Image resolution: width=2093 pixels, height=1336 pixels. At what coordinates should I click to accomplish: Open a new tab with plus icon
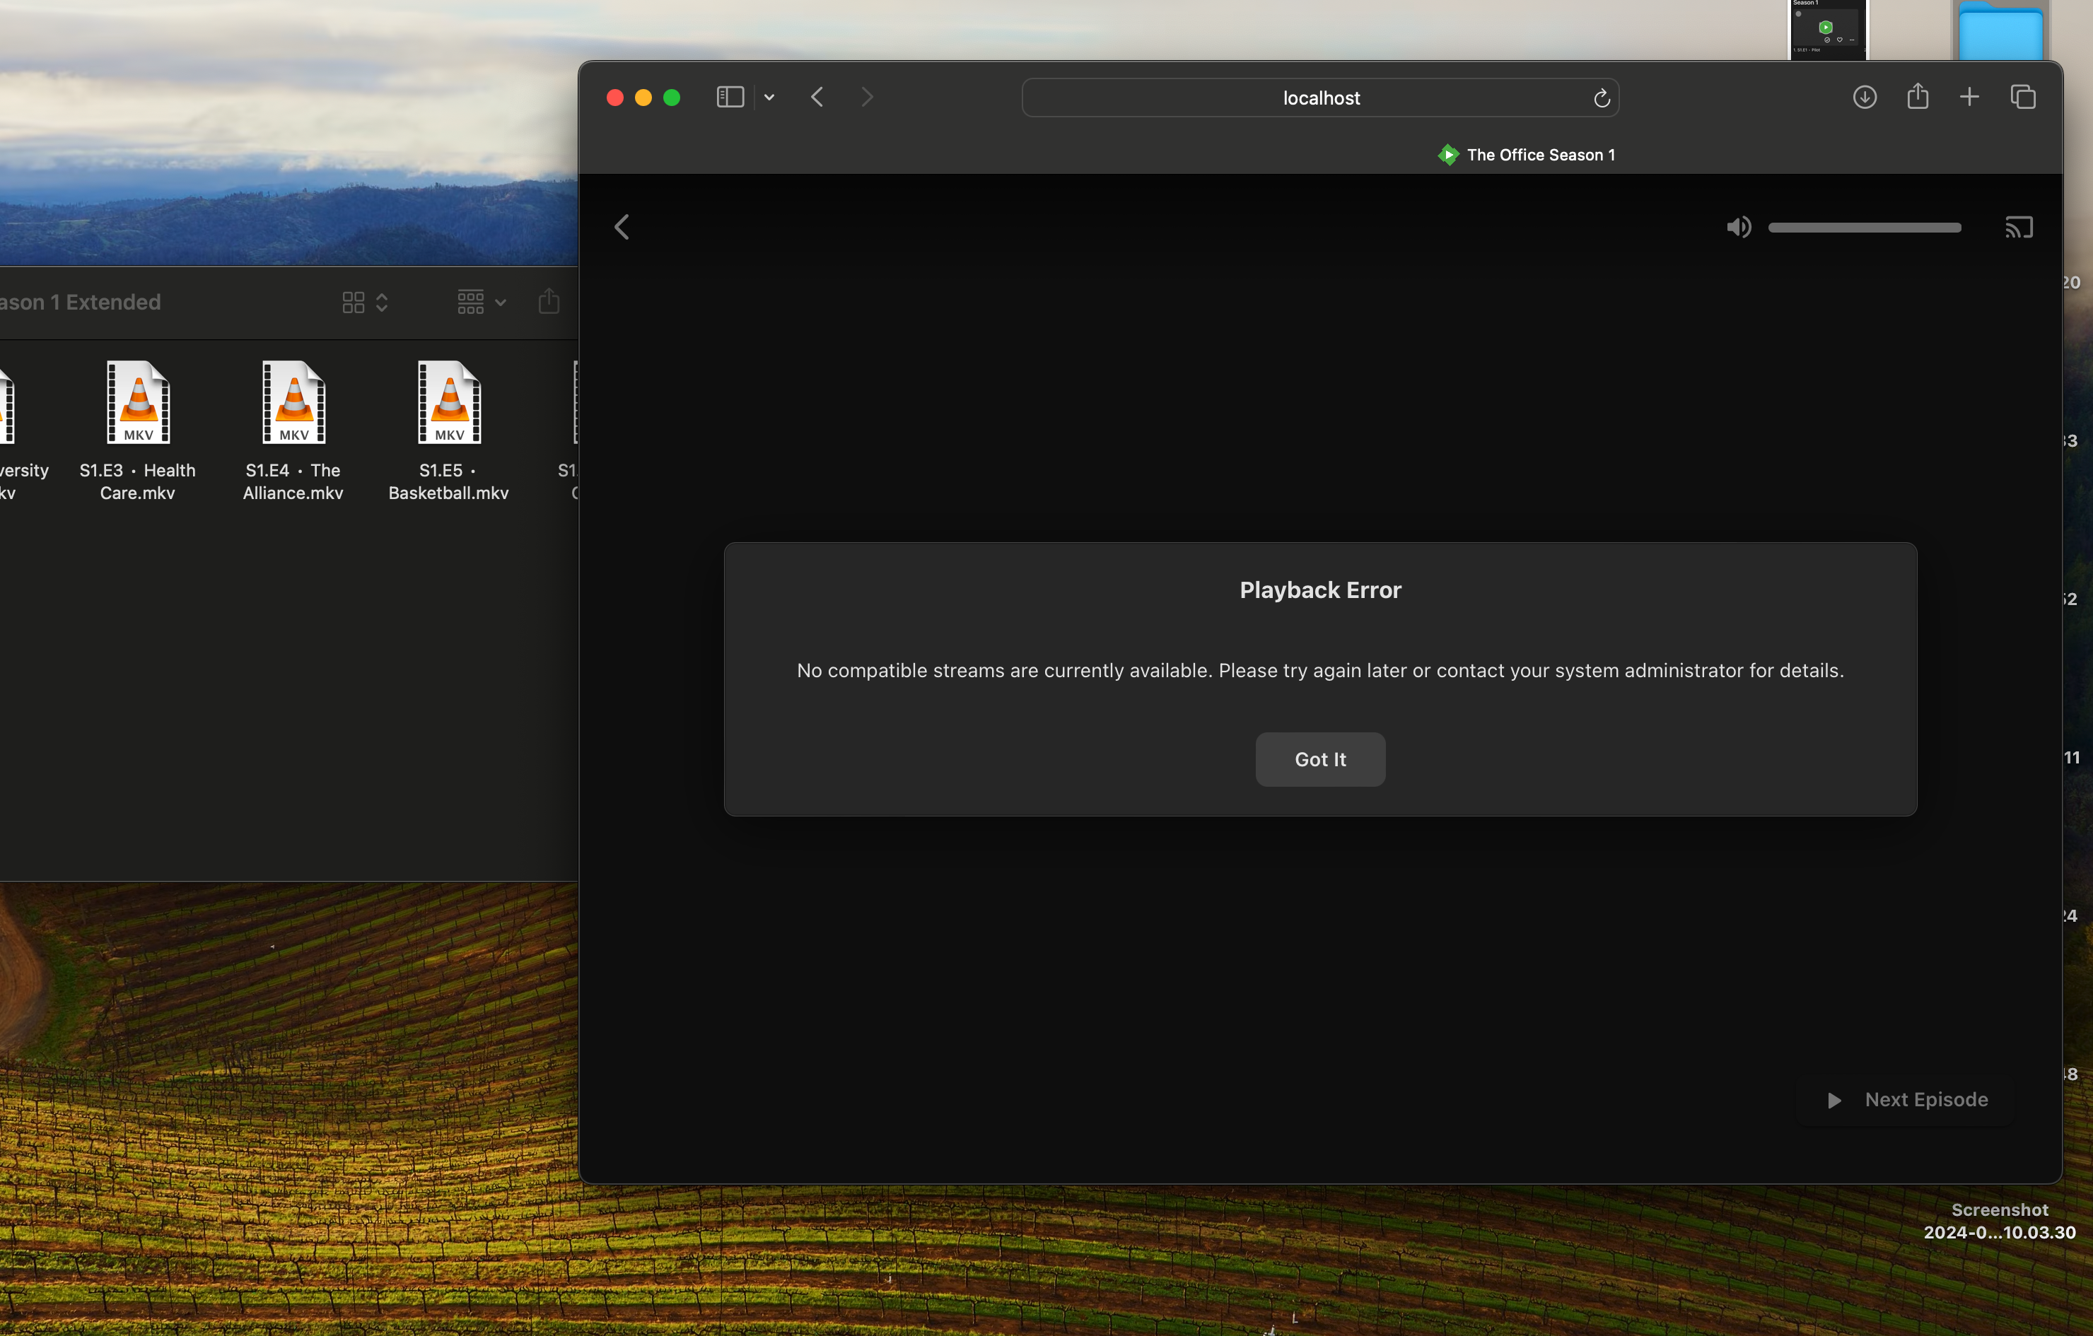1969,98
